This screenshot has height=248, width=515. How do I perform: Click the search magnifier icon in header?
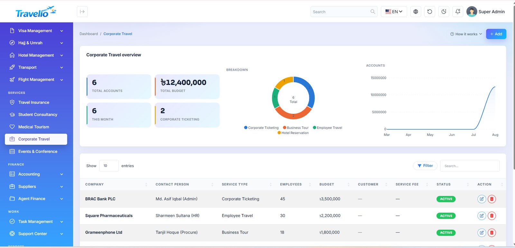(x=372, y=12)
